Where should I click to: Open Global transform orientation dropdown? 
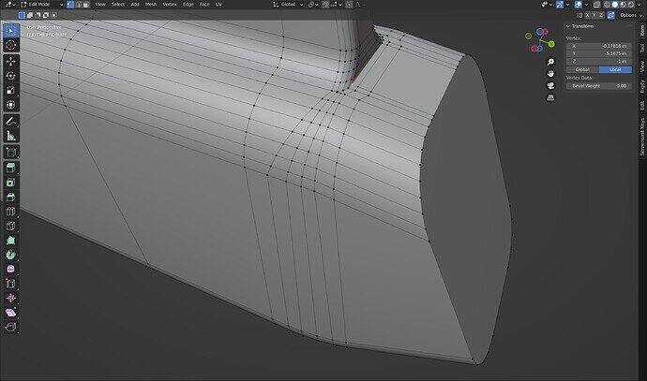coord(288,5)
